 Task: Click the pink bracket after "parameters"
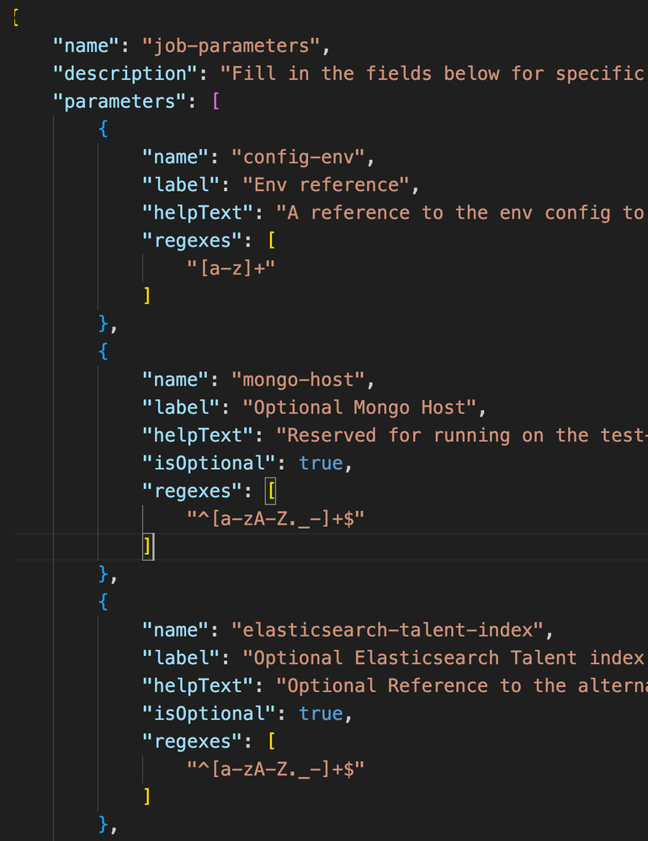[216, 101]
